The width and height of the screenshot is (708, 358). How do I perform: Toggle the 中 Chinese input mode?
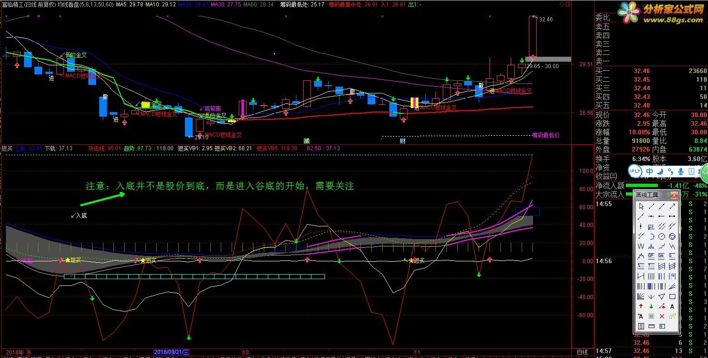(650, 172)
